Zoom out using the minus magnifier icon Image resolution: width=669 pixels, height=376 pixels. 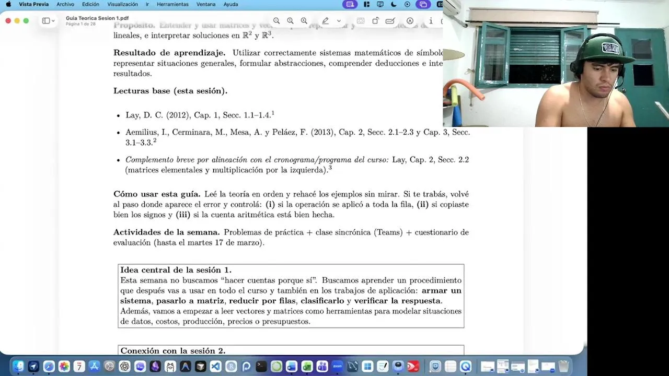pos(276,21)
